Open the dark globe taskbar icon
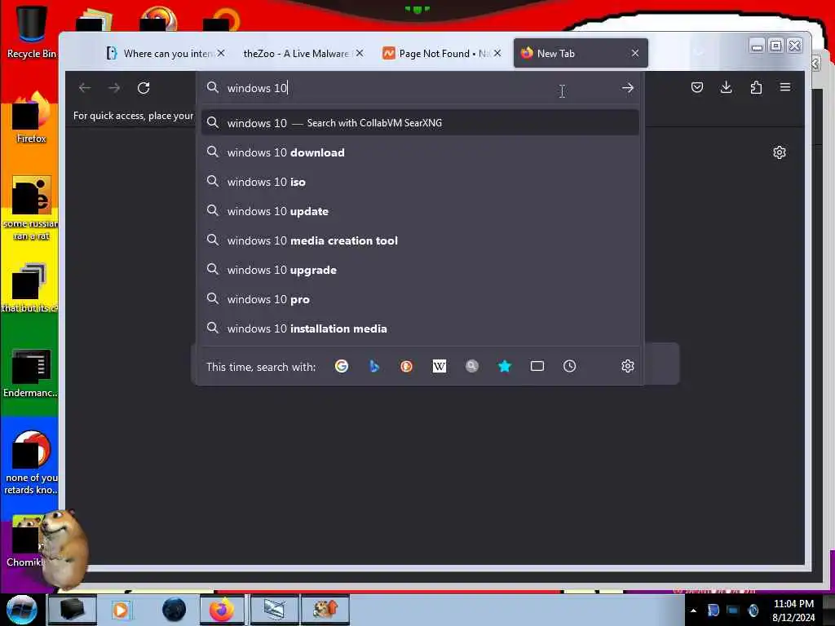Screen dimensions: 835x626 pyautogui.click(x=174, y=610)
